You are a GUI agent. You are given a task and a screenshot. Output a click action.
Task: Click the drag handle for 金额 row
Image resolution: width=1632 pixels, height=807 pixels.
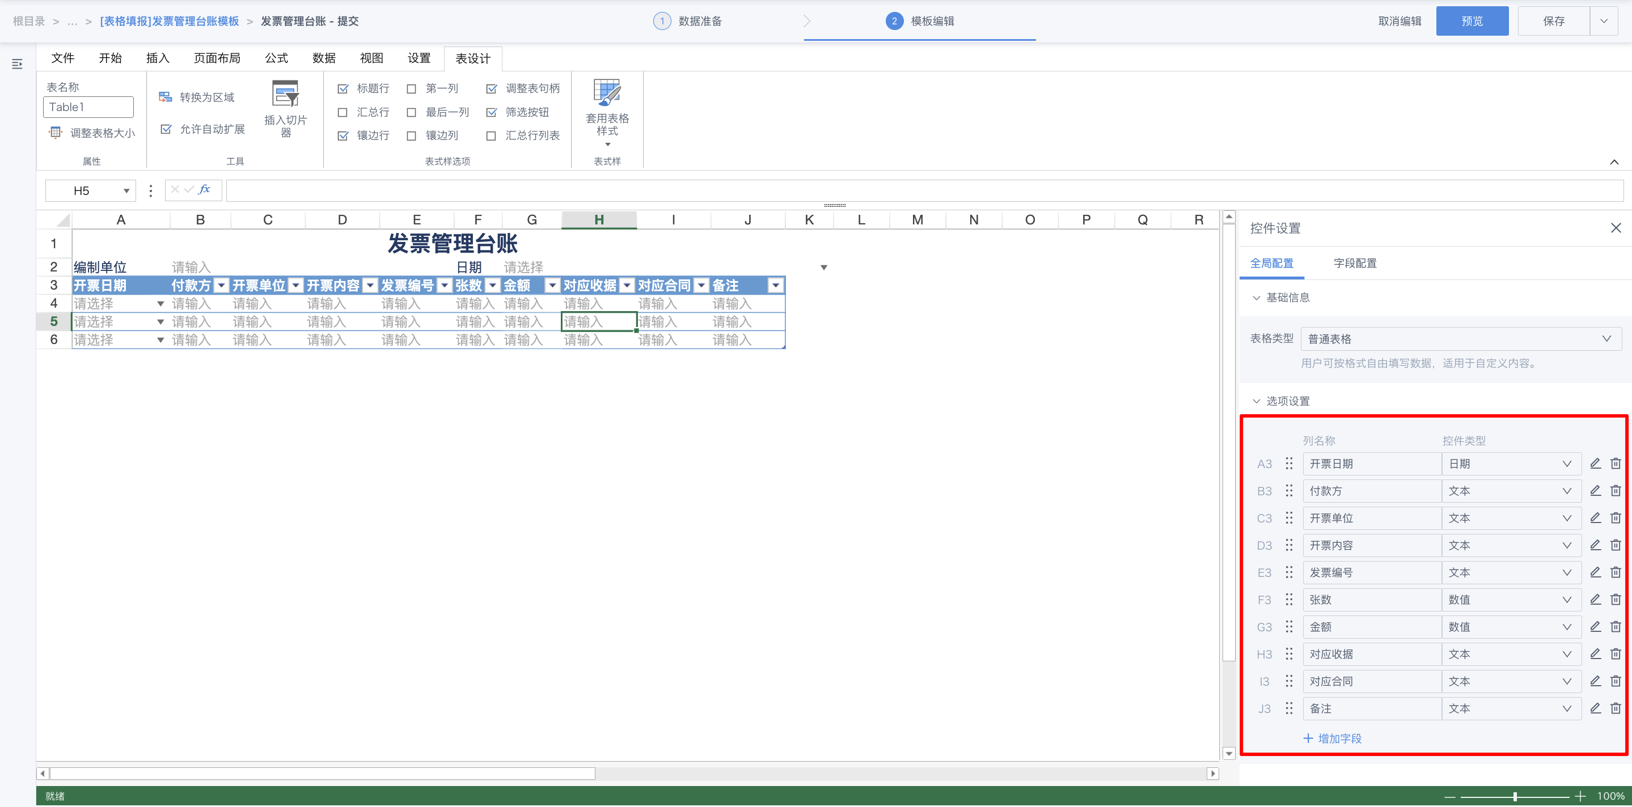pos(1288,627)
